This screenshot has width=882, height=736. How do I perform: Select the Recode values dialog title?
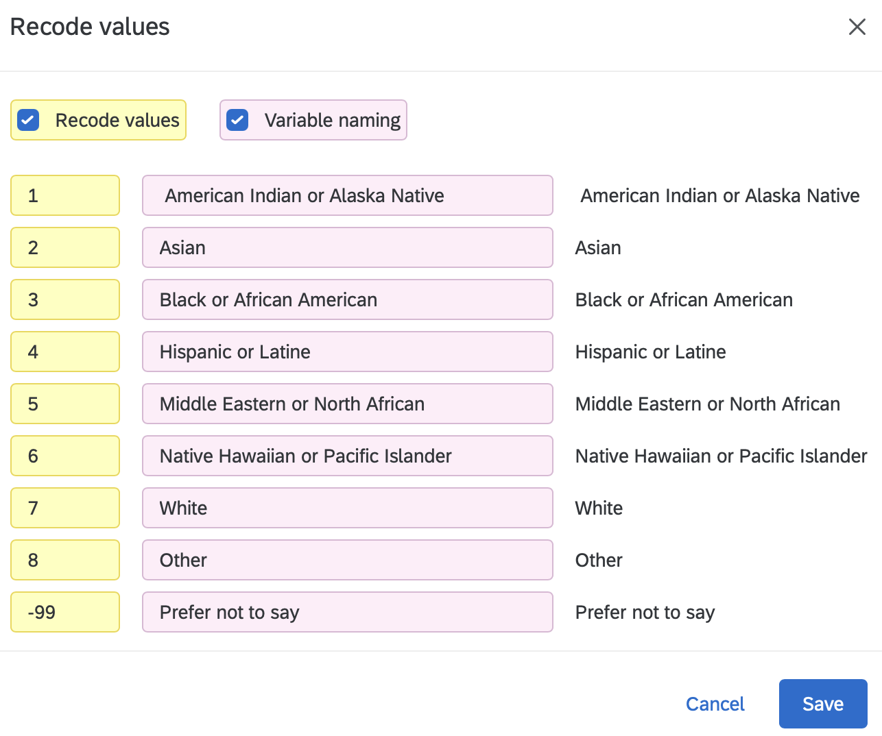coord(90,27)
